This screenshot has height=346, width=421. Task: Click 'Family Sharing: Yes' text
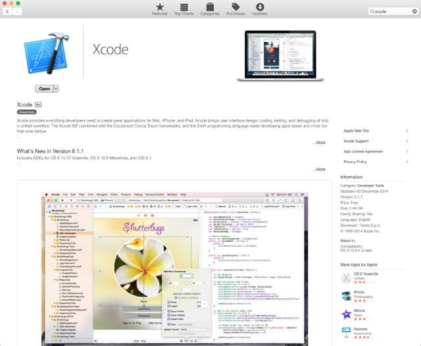pyautogui.click(x=357, y=214)
